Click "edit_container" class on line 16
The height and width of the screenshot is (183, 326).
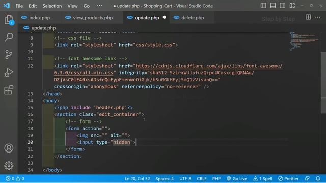(x=119, y=114)
